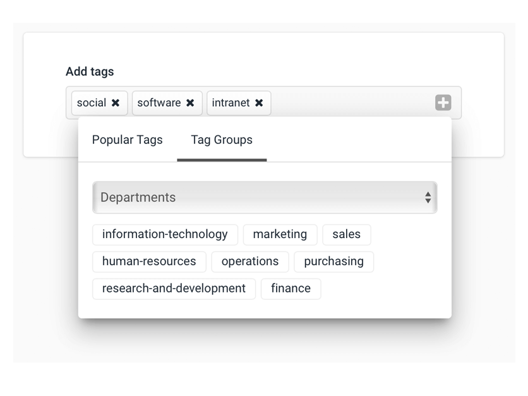Select the information-technology tag
This screenshot has height=396, width=528.
pos(164,234)
